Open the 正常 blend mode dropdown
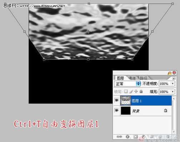Viewport: 180px width, 142px height. pos(127,84)
